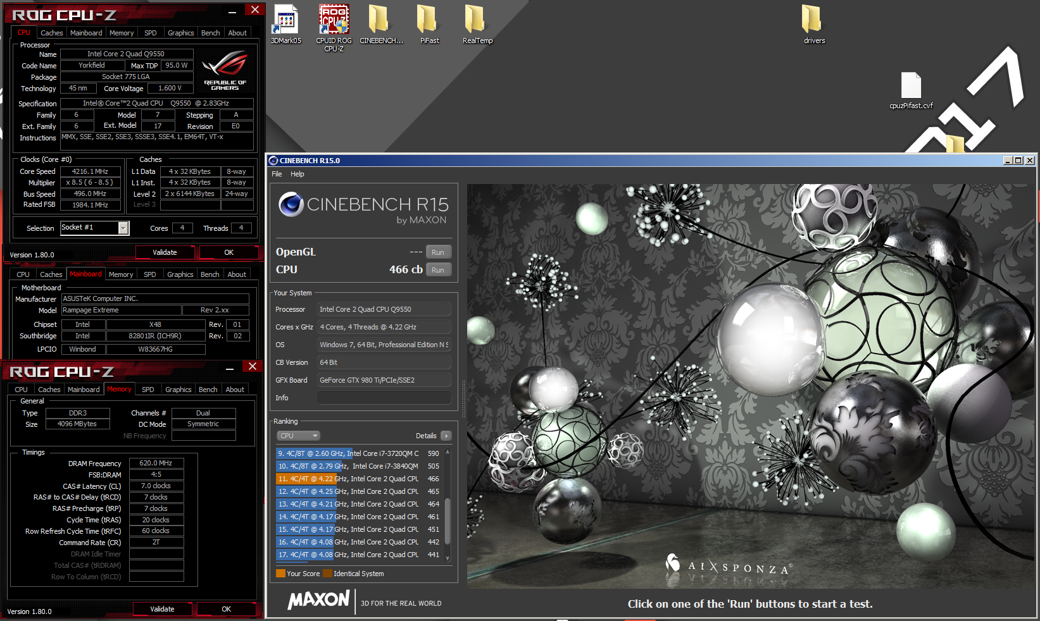The image size is (1040, 621).
Task: Click the Processor field in Your System
Action: pos(384,309)
